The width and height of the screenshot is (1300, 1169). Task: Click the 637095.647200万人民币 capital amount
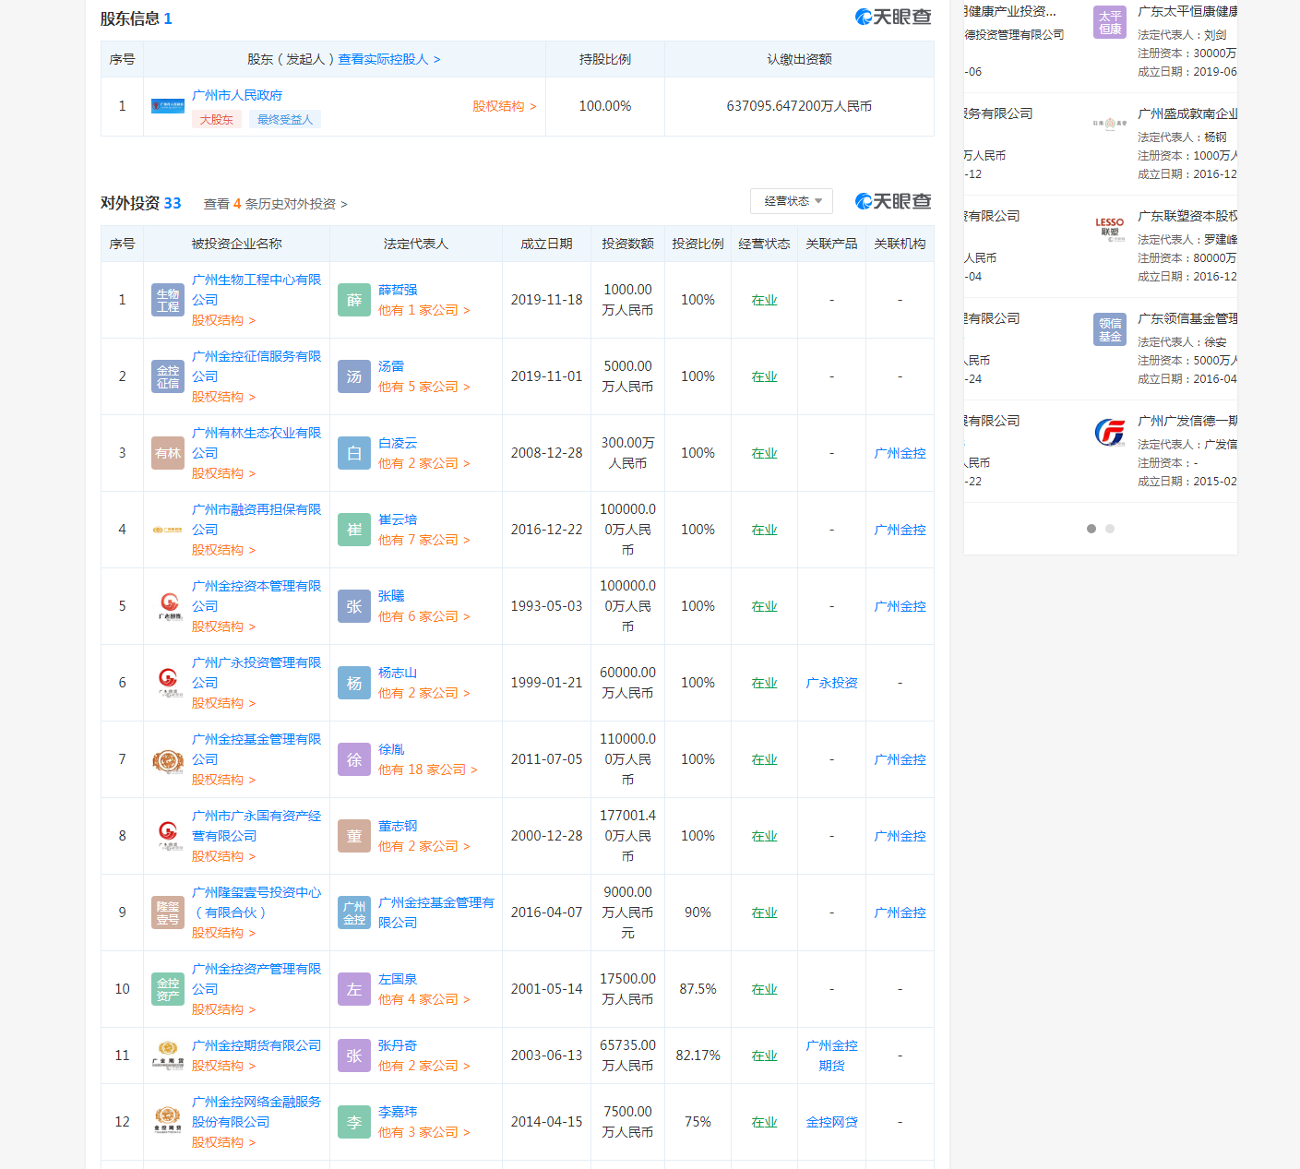point(799,106)
